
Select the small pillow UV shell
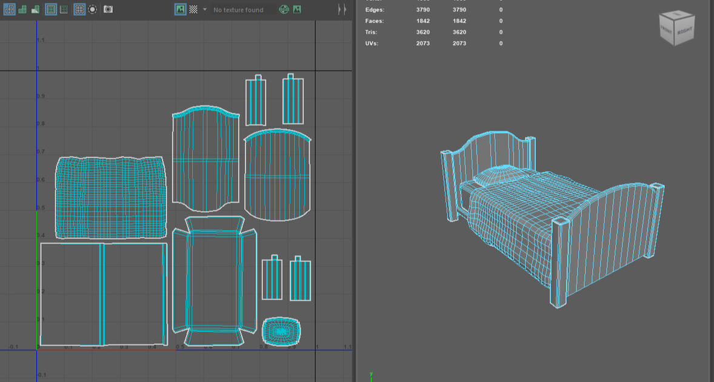click(281, 331)
